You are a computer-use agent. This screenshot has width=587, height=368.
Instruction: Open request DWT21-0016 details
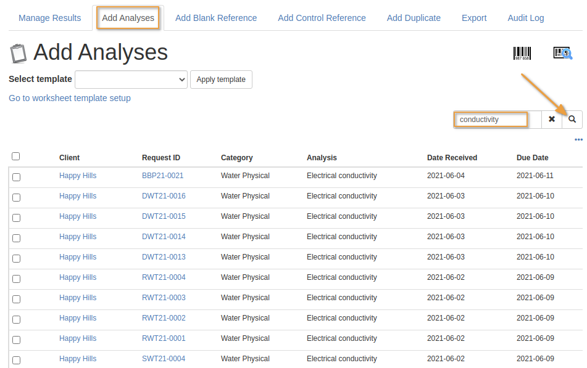(x=163, y=195)
